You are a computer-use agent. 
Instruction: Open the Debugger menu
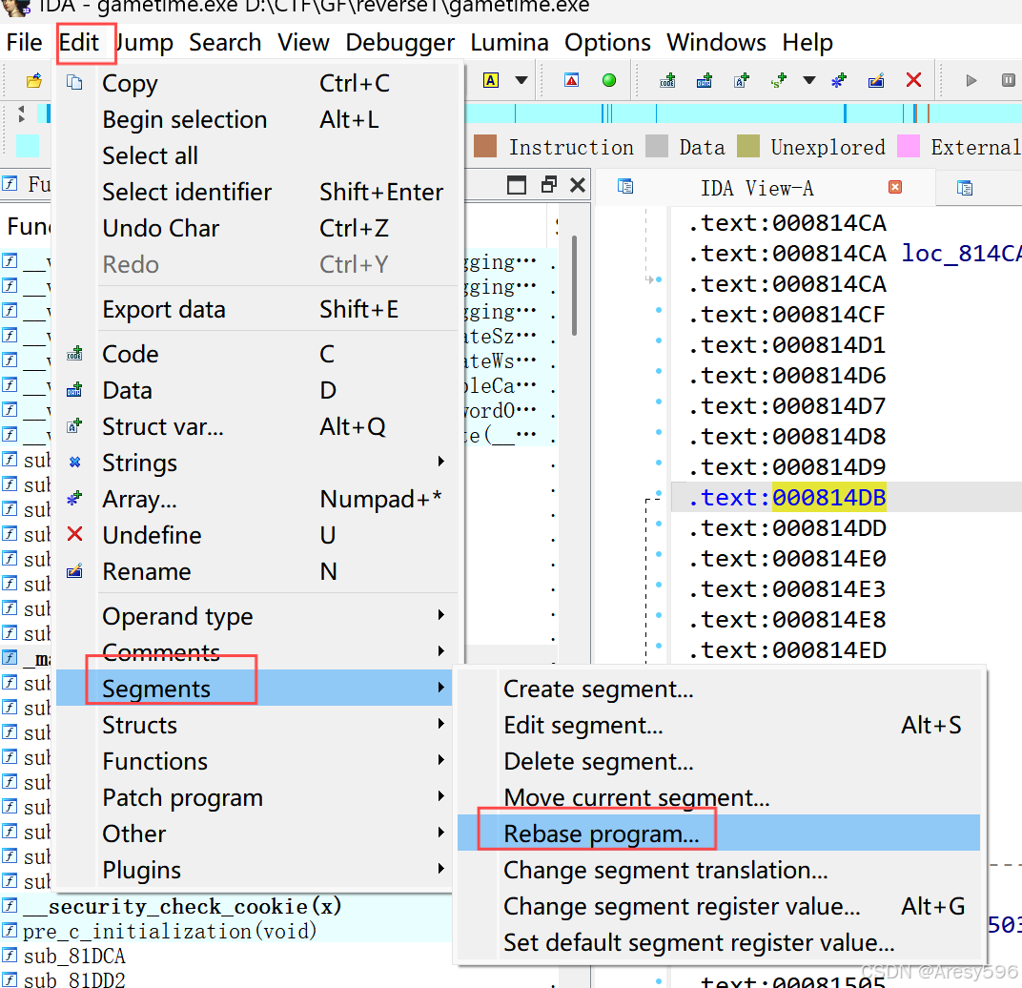point(399,42)
